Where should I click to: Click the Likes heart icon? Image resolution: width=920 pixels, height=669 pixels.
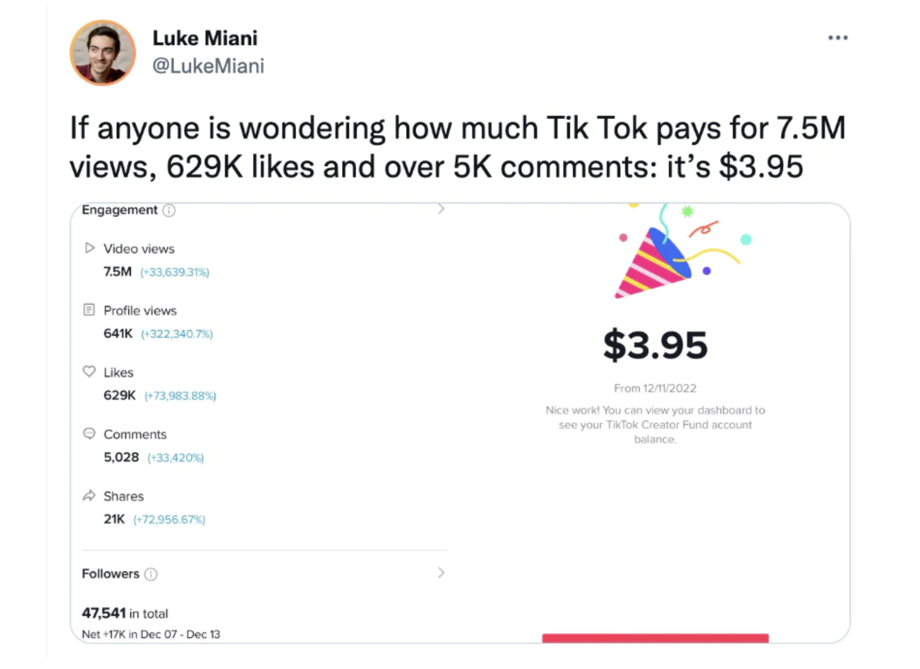[89, 371]
